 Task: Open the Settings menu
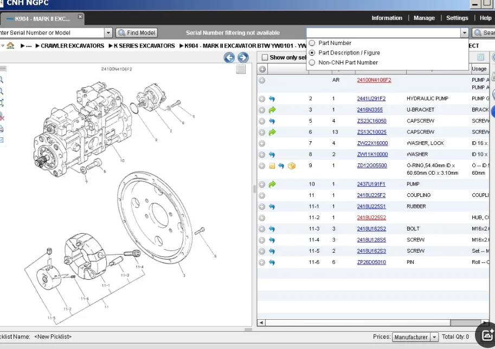tap(457, 18)
